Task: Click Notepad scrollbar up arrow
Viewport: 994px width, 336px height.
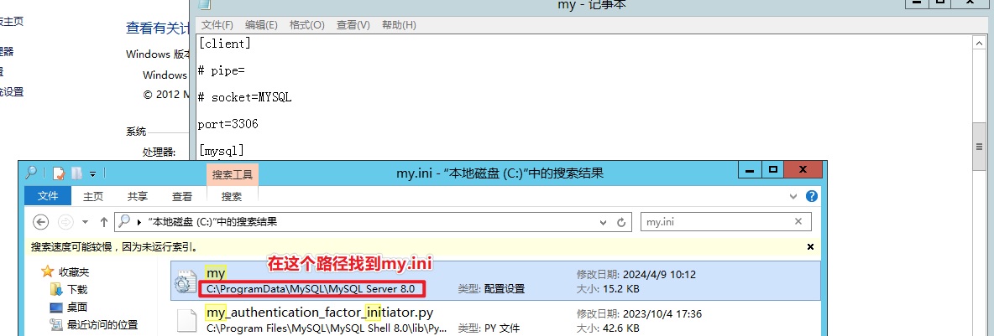Action: coord(978,42)
